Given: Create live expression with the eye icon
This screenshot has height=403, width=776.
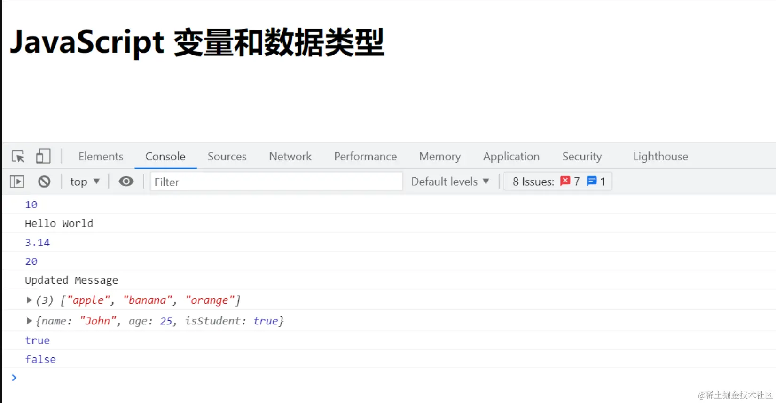Looking at the screenshot, I should (126, 182).
